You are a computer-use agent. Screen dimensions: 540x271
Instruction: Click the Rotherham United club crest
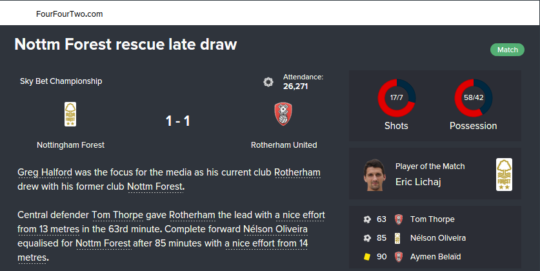tap(283, 114)
